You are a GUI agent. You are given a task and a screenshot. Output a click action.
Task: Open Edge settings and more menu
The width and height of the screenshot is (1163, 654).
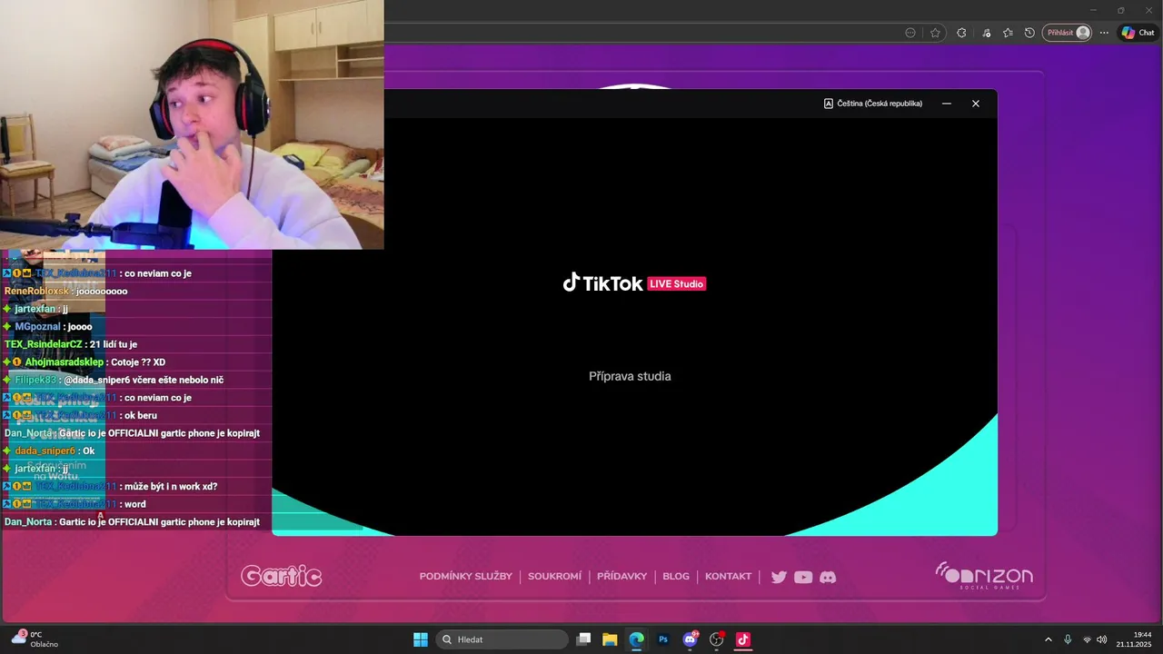tap(1104, 33)
